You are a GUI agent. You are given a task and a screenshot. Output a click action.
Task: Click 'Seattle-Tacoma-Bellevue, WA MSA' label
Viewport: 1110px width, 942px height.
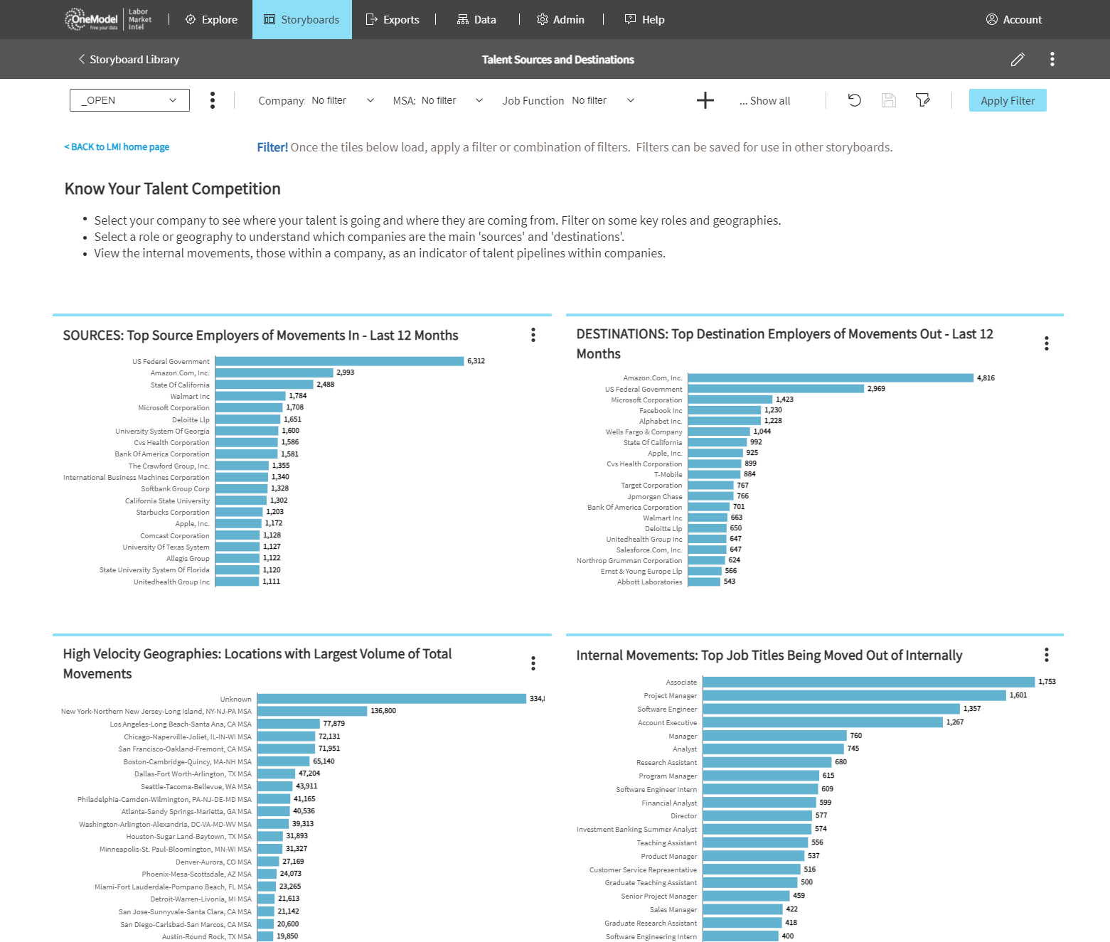[196, 786]
